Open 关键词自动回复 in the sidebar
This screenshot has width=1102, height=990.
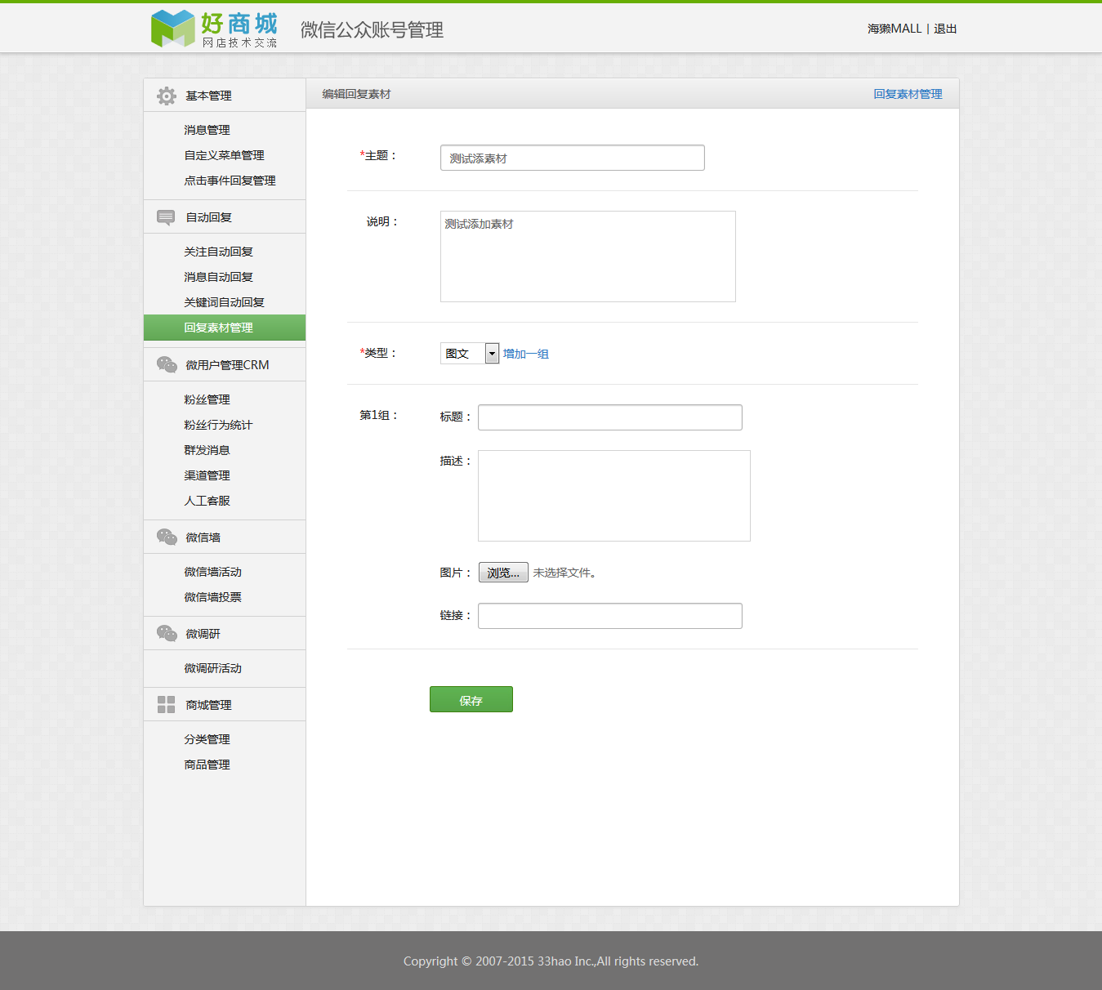coord(224,302)
